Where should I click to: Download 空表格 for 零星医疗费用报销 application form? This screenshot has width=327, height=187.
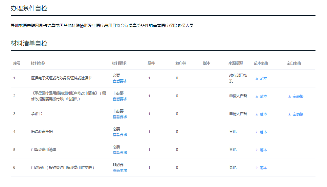coord(296,96)
